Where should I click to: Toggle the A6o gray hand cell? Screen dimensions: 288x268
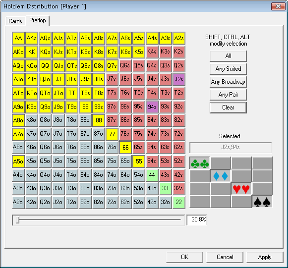18,148
